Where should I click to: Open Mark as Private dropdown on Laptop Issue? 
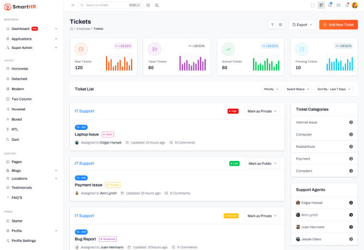[262, 111]
